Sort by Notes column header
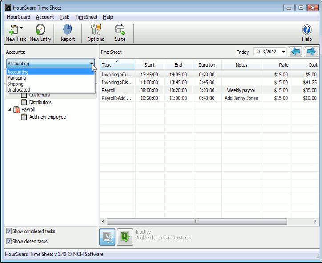Image resolution: width=322 pixels, height=263 pixels. (x=241, y=65)
